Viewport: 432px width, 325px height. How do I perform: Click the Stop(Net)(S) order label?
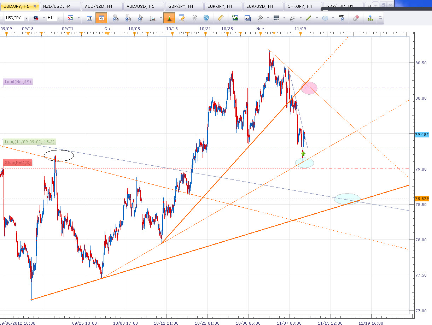pyautogui.click(x=18, y=162)
